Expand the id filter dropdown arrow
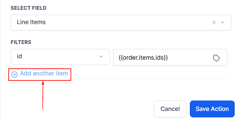The width and height of the screenshot is (238, 122). (x=101, y=57)
